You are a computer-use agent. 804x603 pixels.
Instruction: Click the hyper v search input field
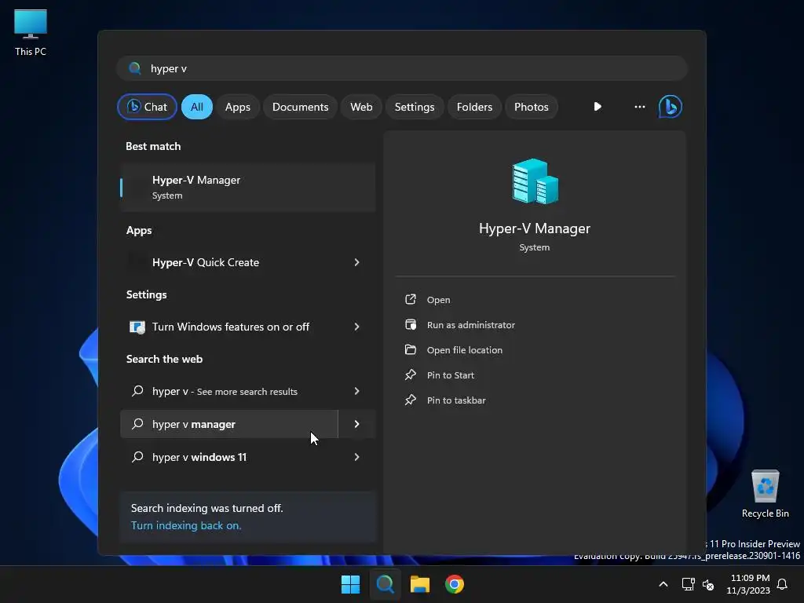point(402,68)
